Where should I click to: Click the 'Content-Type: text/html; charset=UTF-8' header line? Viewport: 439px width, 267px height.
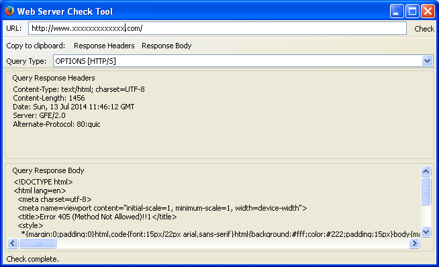point(79,89)
